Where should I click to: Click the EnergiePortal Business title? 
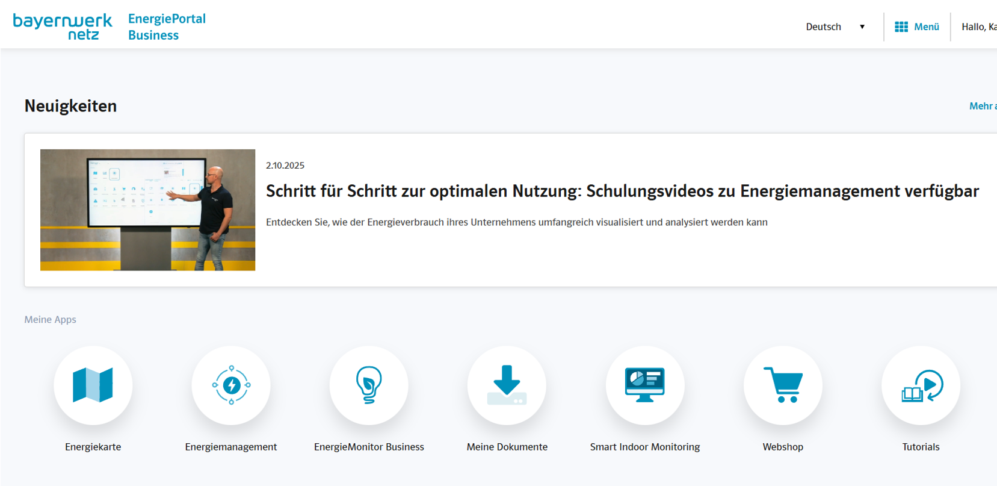(167, 27)
